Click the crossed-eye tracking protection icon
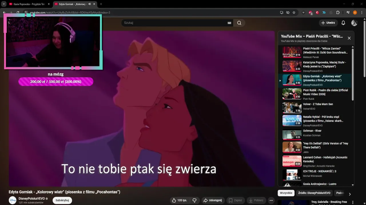This screenshot has height=205, width=366. (288, 13)
